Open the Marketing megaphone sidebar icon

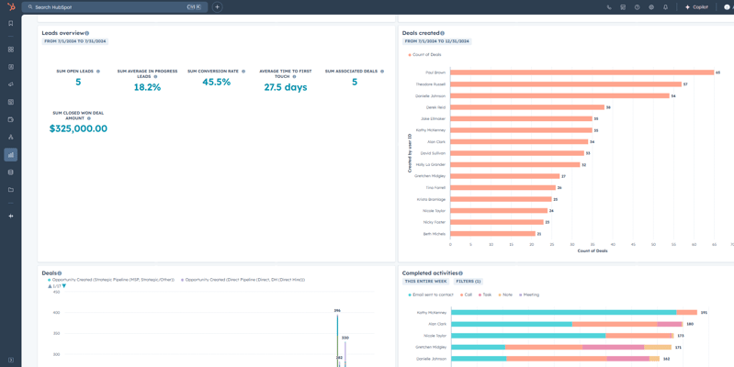click(x=11, y=84)
